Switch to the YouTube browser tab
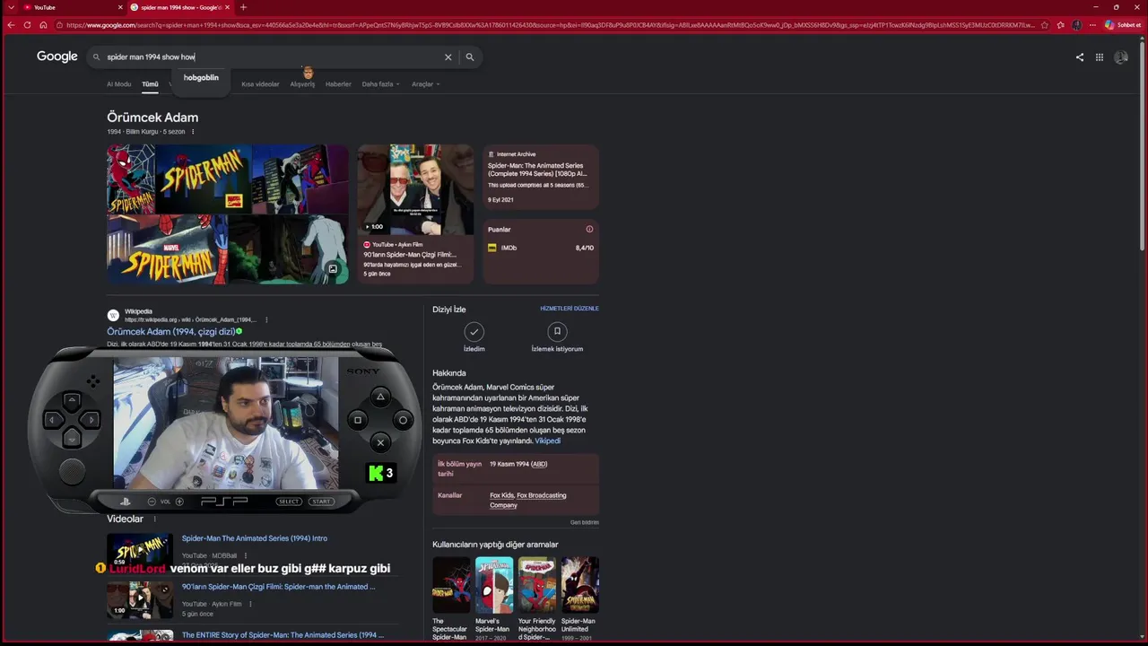This screenshot has height=646, width=1148. pos(74,7)
